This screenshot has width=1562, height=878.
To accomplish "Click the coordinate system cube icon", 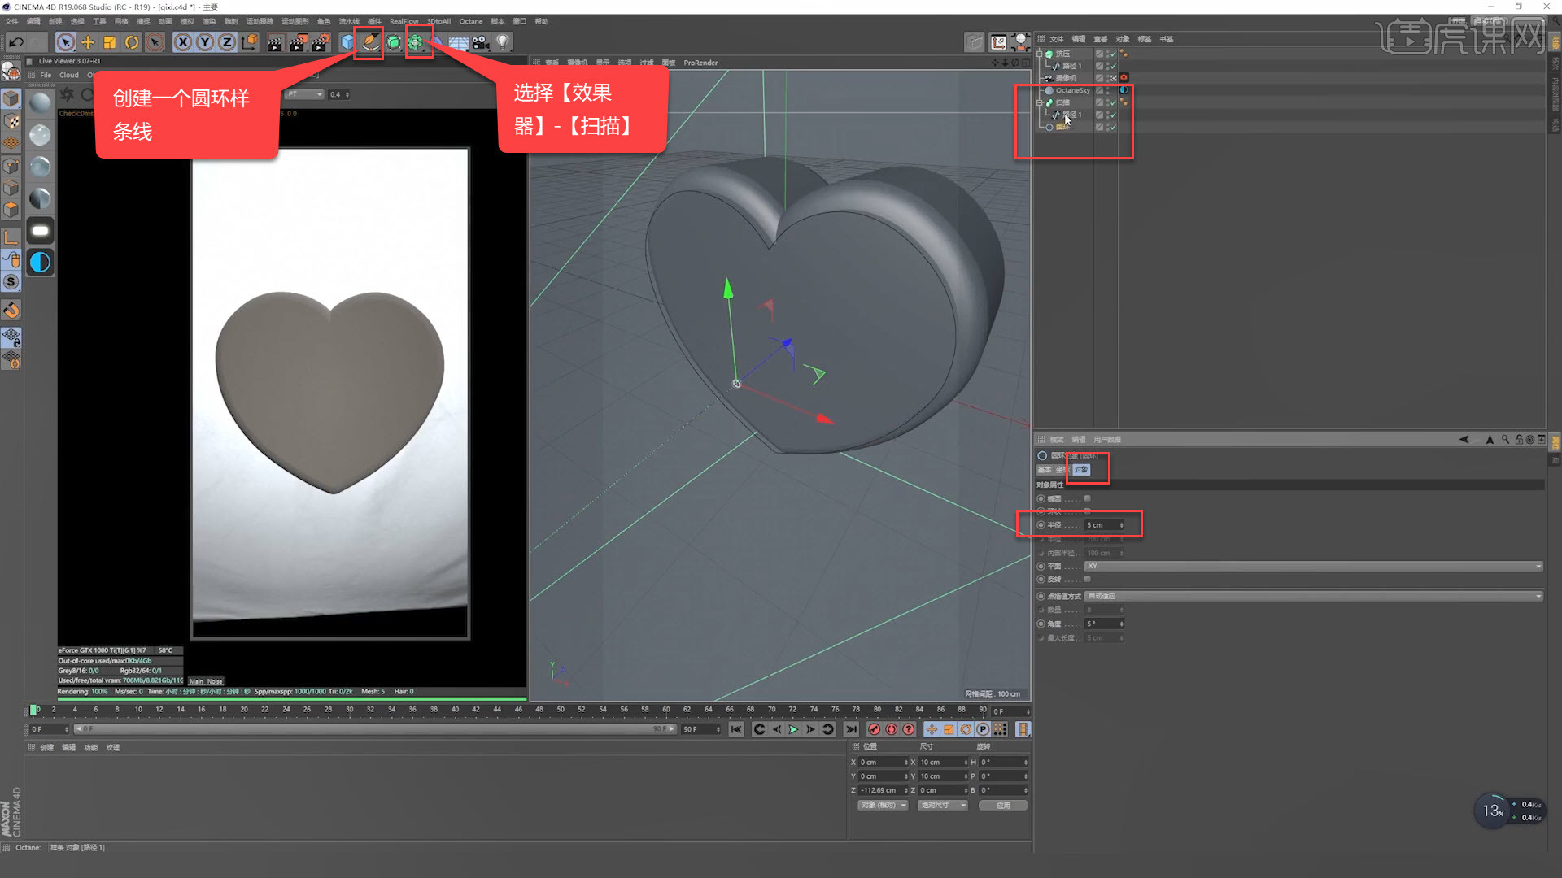I will pos(250,41).
